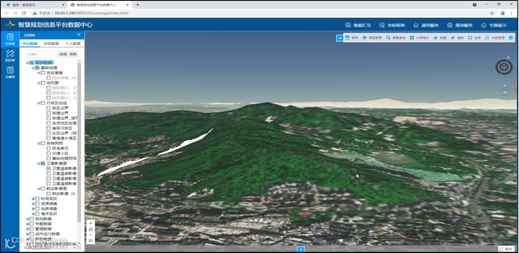Activate the 分屏展示 split screen tool
This screenshot has width=519, height=253.
tap(420, 38)
